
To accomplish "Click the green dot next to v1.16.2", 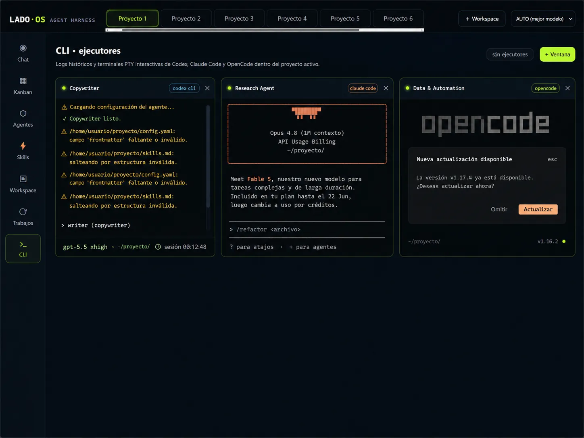I will (564, 242).
